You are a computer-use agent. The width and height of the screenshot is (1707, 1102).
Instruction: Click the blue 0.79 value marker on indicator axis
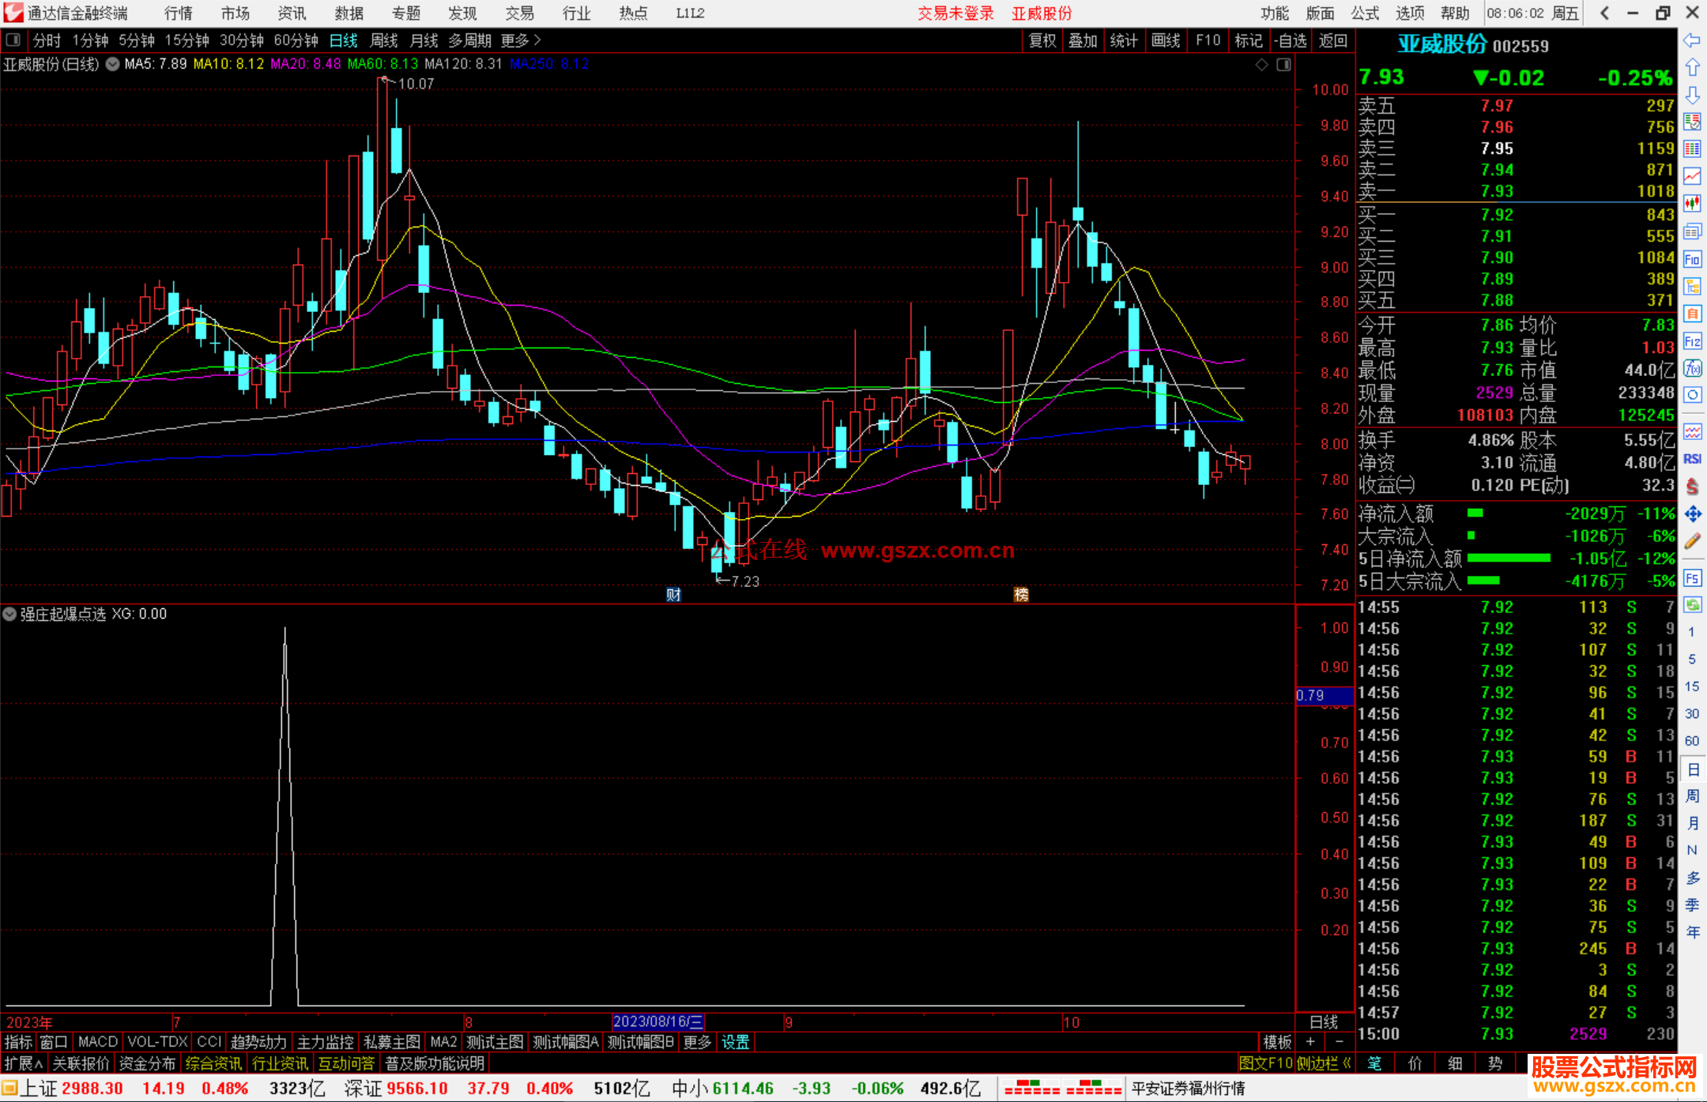click(x=1324, y=695)
